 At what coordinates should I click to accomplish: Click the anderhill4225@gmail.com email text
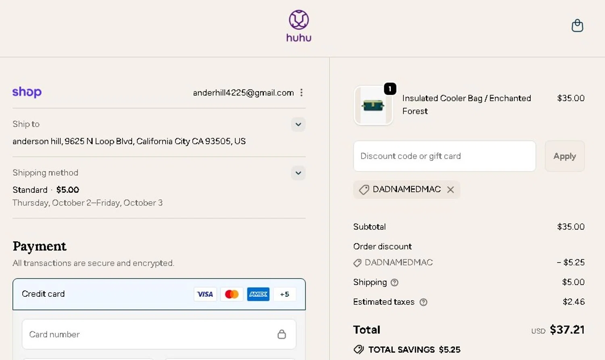pos(243,93)
